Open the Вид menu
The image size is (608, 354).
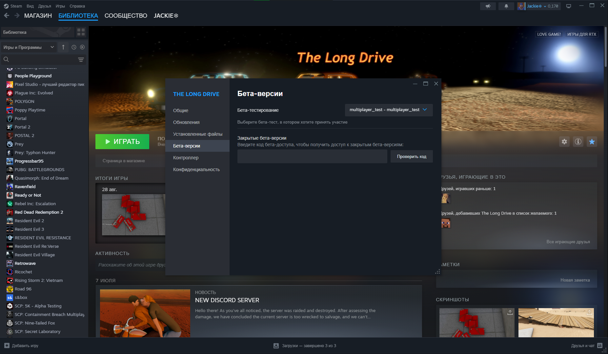tap(30, 6)
